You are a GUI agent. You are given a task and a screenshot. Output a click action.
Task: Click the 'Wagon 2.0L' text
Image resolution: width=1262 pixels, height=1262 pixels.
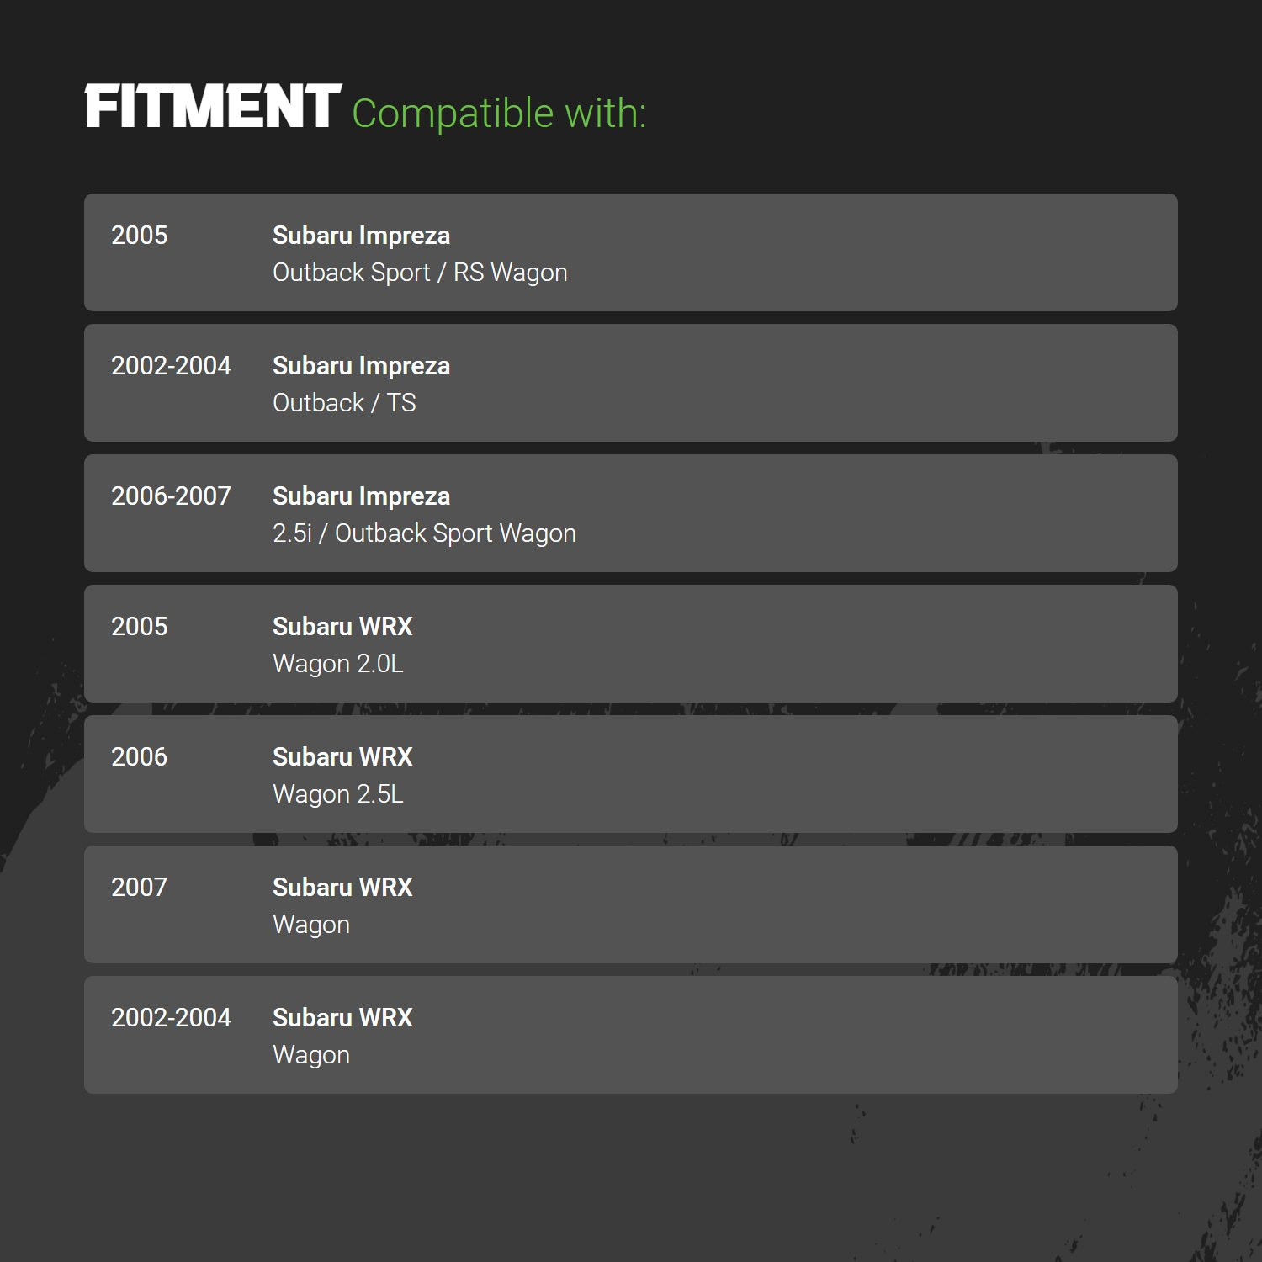pos(338,664)
